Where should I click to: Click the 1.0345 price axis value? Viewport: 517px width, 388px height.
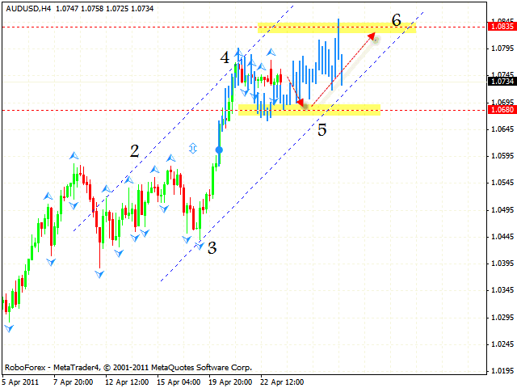(x=502, y=290)
